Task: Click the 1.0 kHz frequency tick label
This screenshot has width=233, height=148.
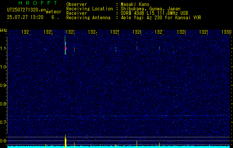Action: coord(3,67)
